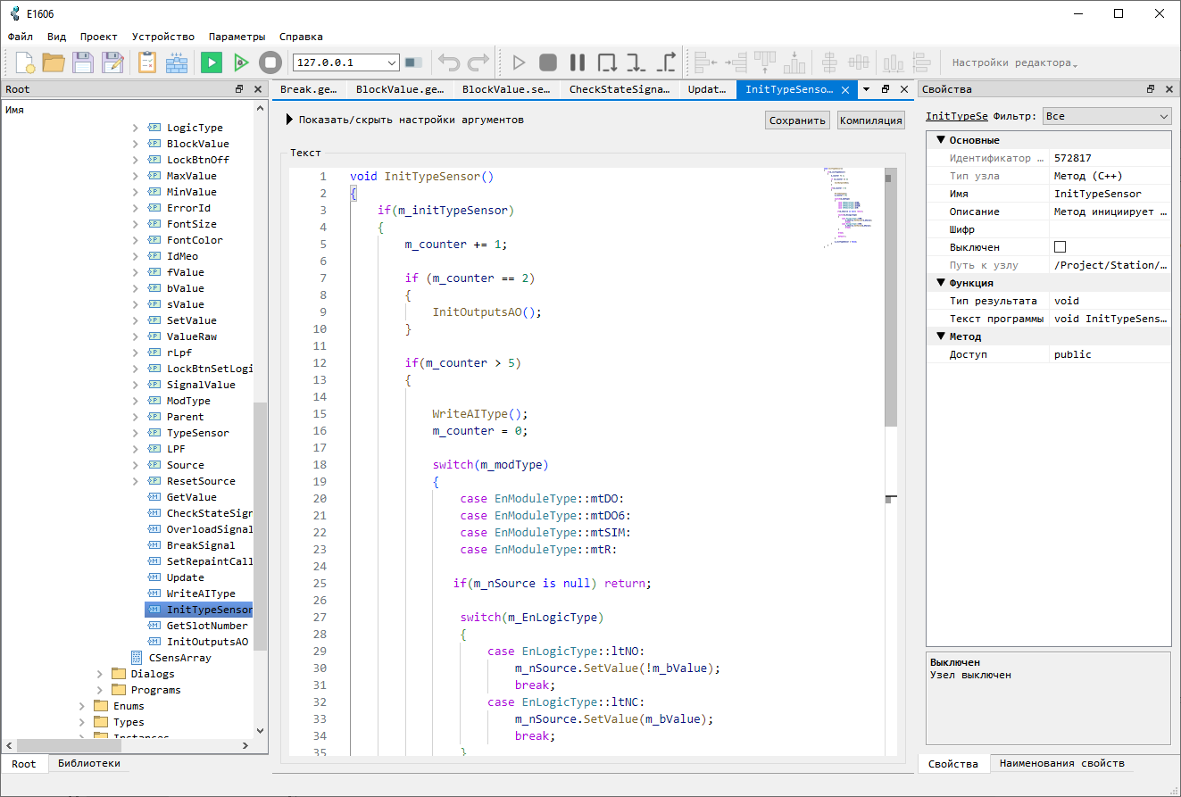Collapse the Основные property group

940,140
